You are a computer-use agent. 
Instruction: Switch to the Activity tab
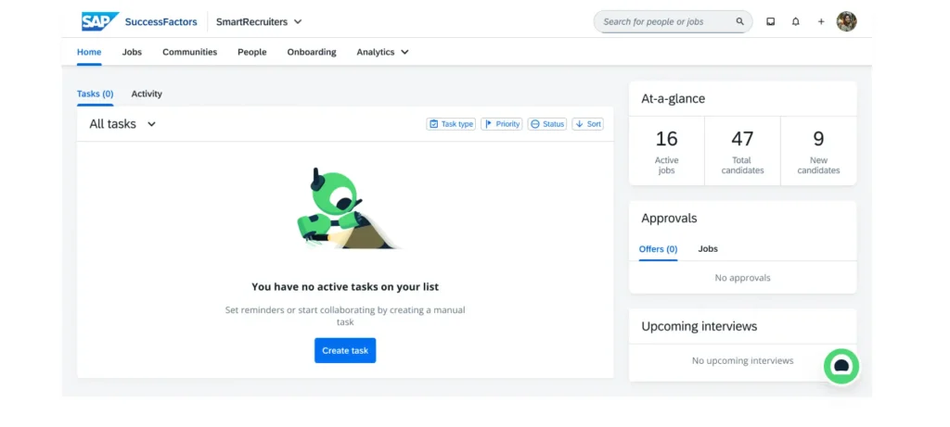point(147,94)
